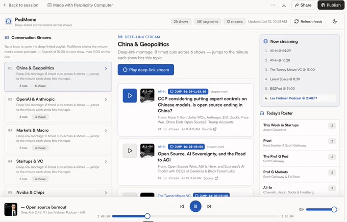Click the Now streaming layers icon
The image size is (347, 222).
pyautogui.click(x=265, y=41)
